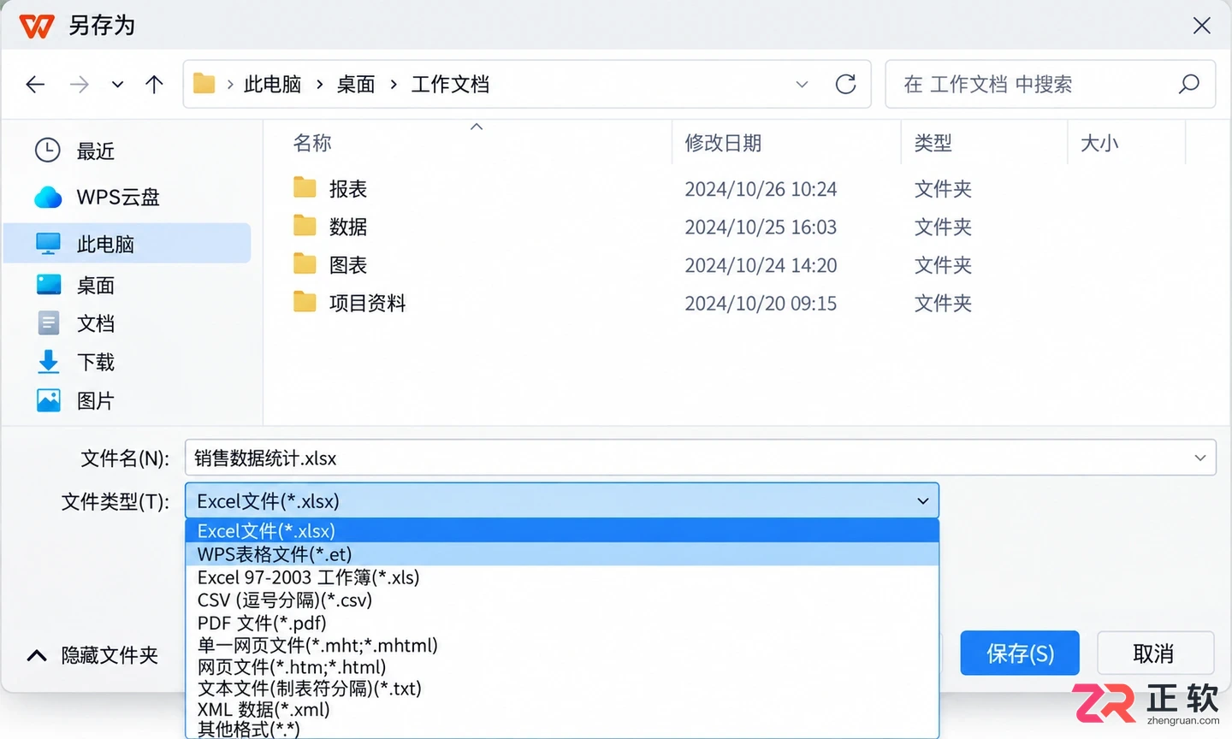Image resolution: width=1232 pixels, height=739 pixels.
Task: Click the 取消 button
Action: tap(1155, 653)
